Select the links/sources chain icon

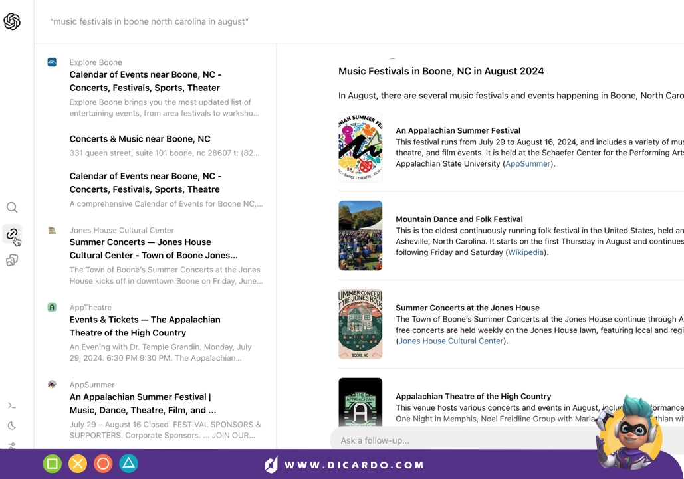tap(11, 234)
